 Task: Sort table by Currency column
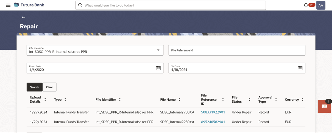303,100
